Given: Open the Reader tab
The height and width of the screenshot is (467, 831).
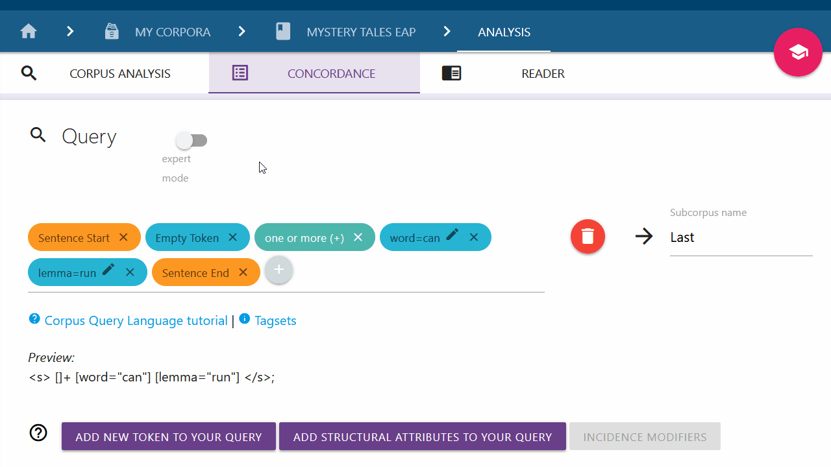Looking at the screenshot, I should [x=543, y=73].
